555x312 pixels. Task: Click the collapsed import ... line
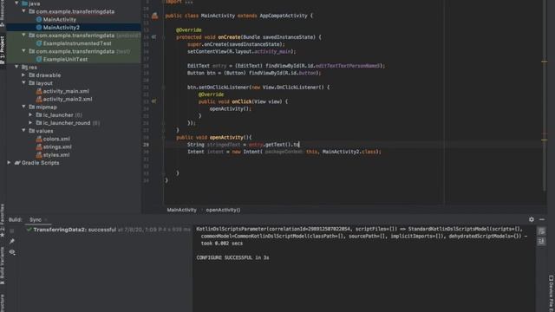[180, 2]
